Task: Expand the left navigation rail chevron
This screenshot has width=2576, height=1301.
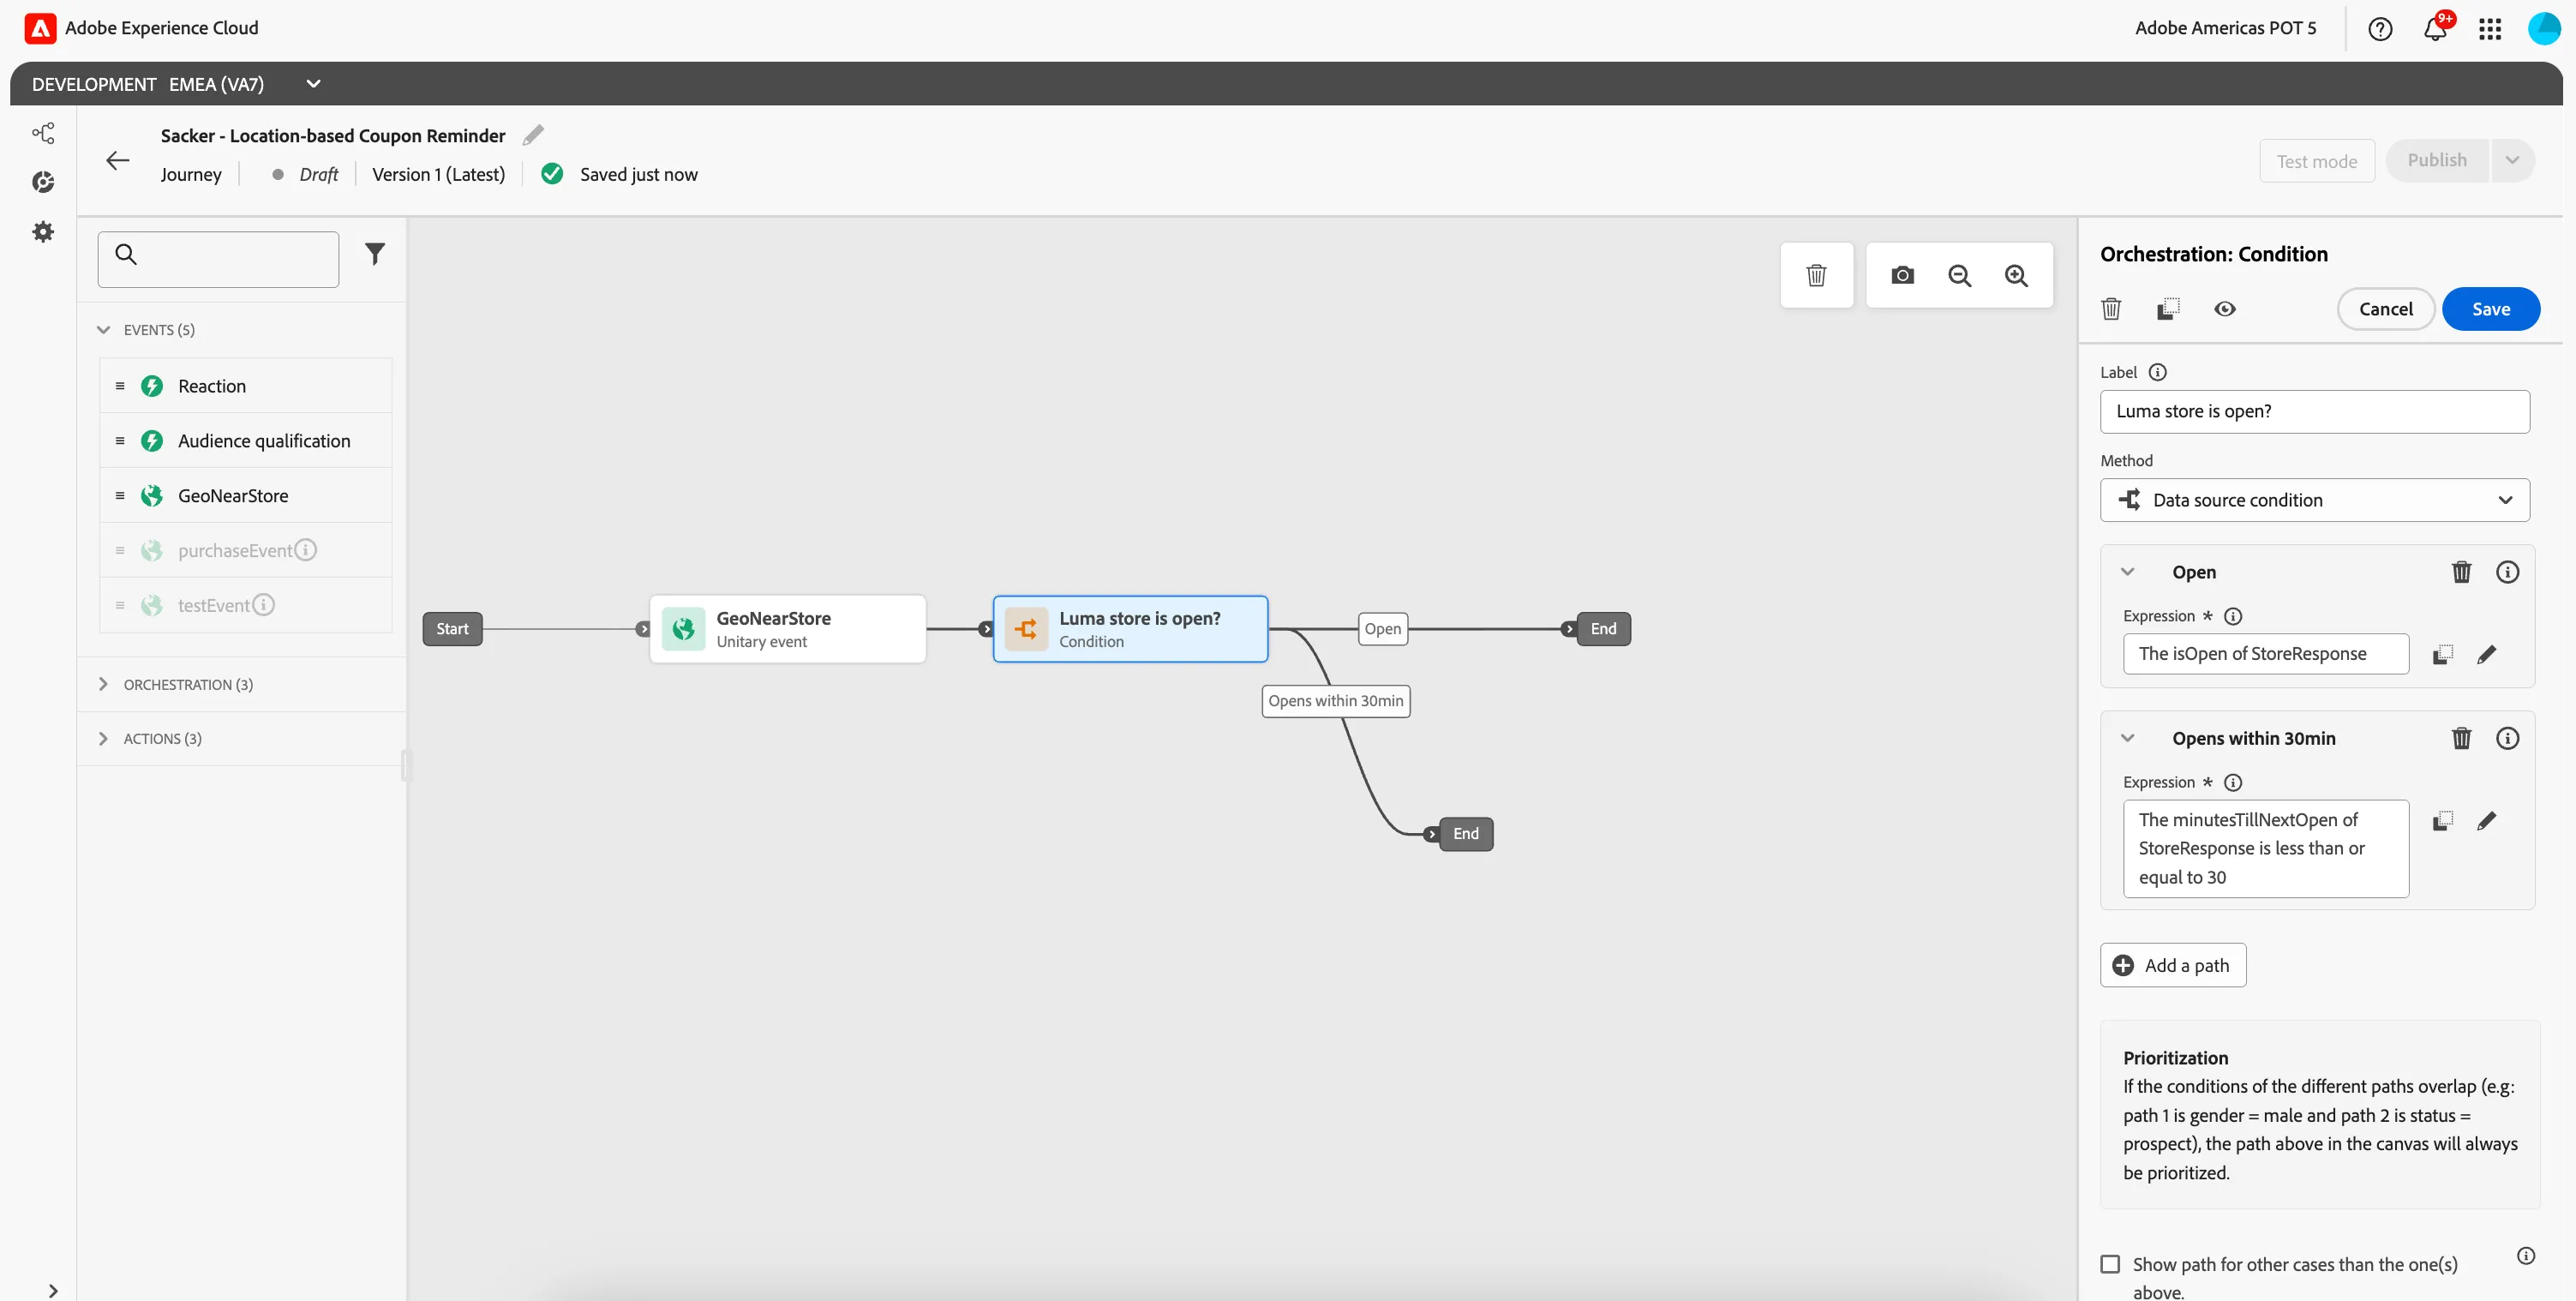Action: tap(53, 1291)
